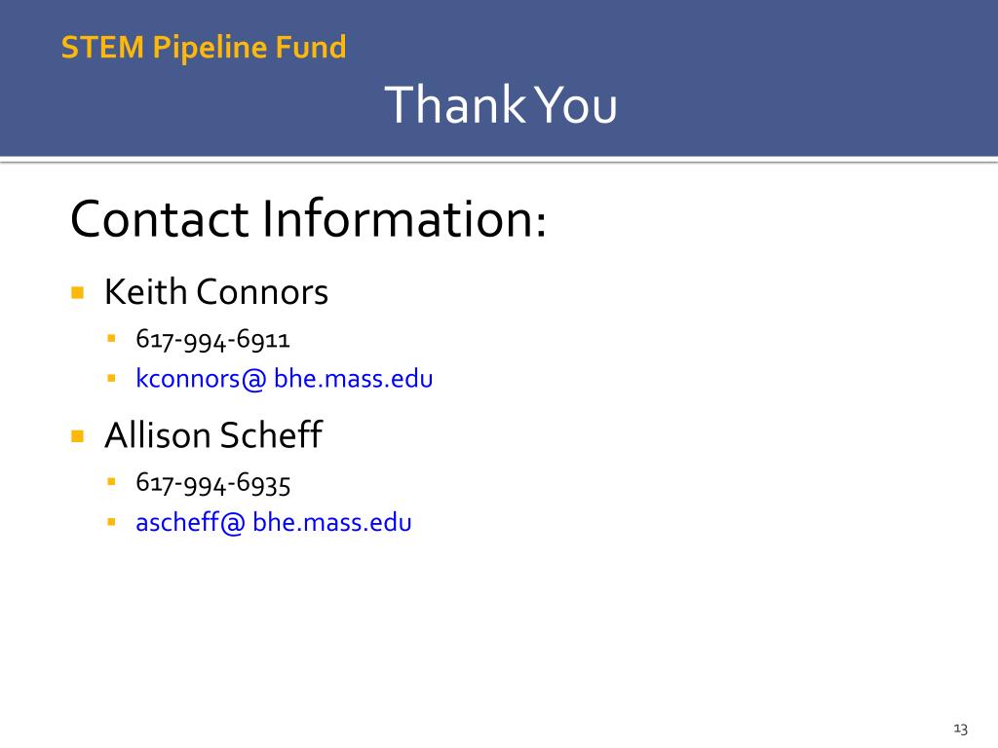Click the small bullet before kconnors email
The height and width of the screenshot is (748, 998).
(x=111, y=379)
